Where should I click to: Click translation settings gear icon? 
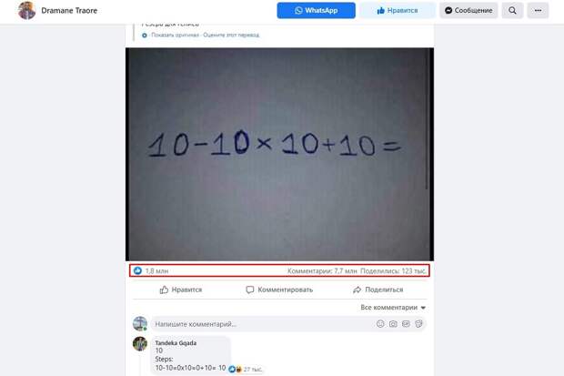pos(145,36)
